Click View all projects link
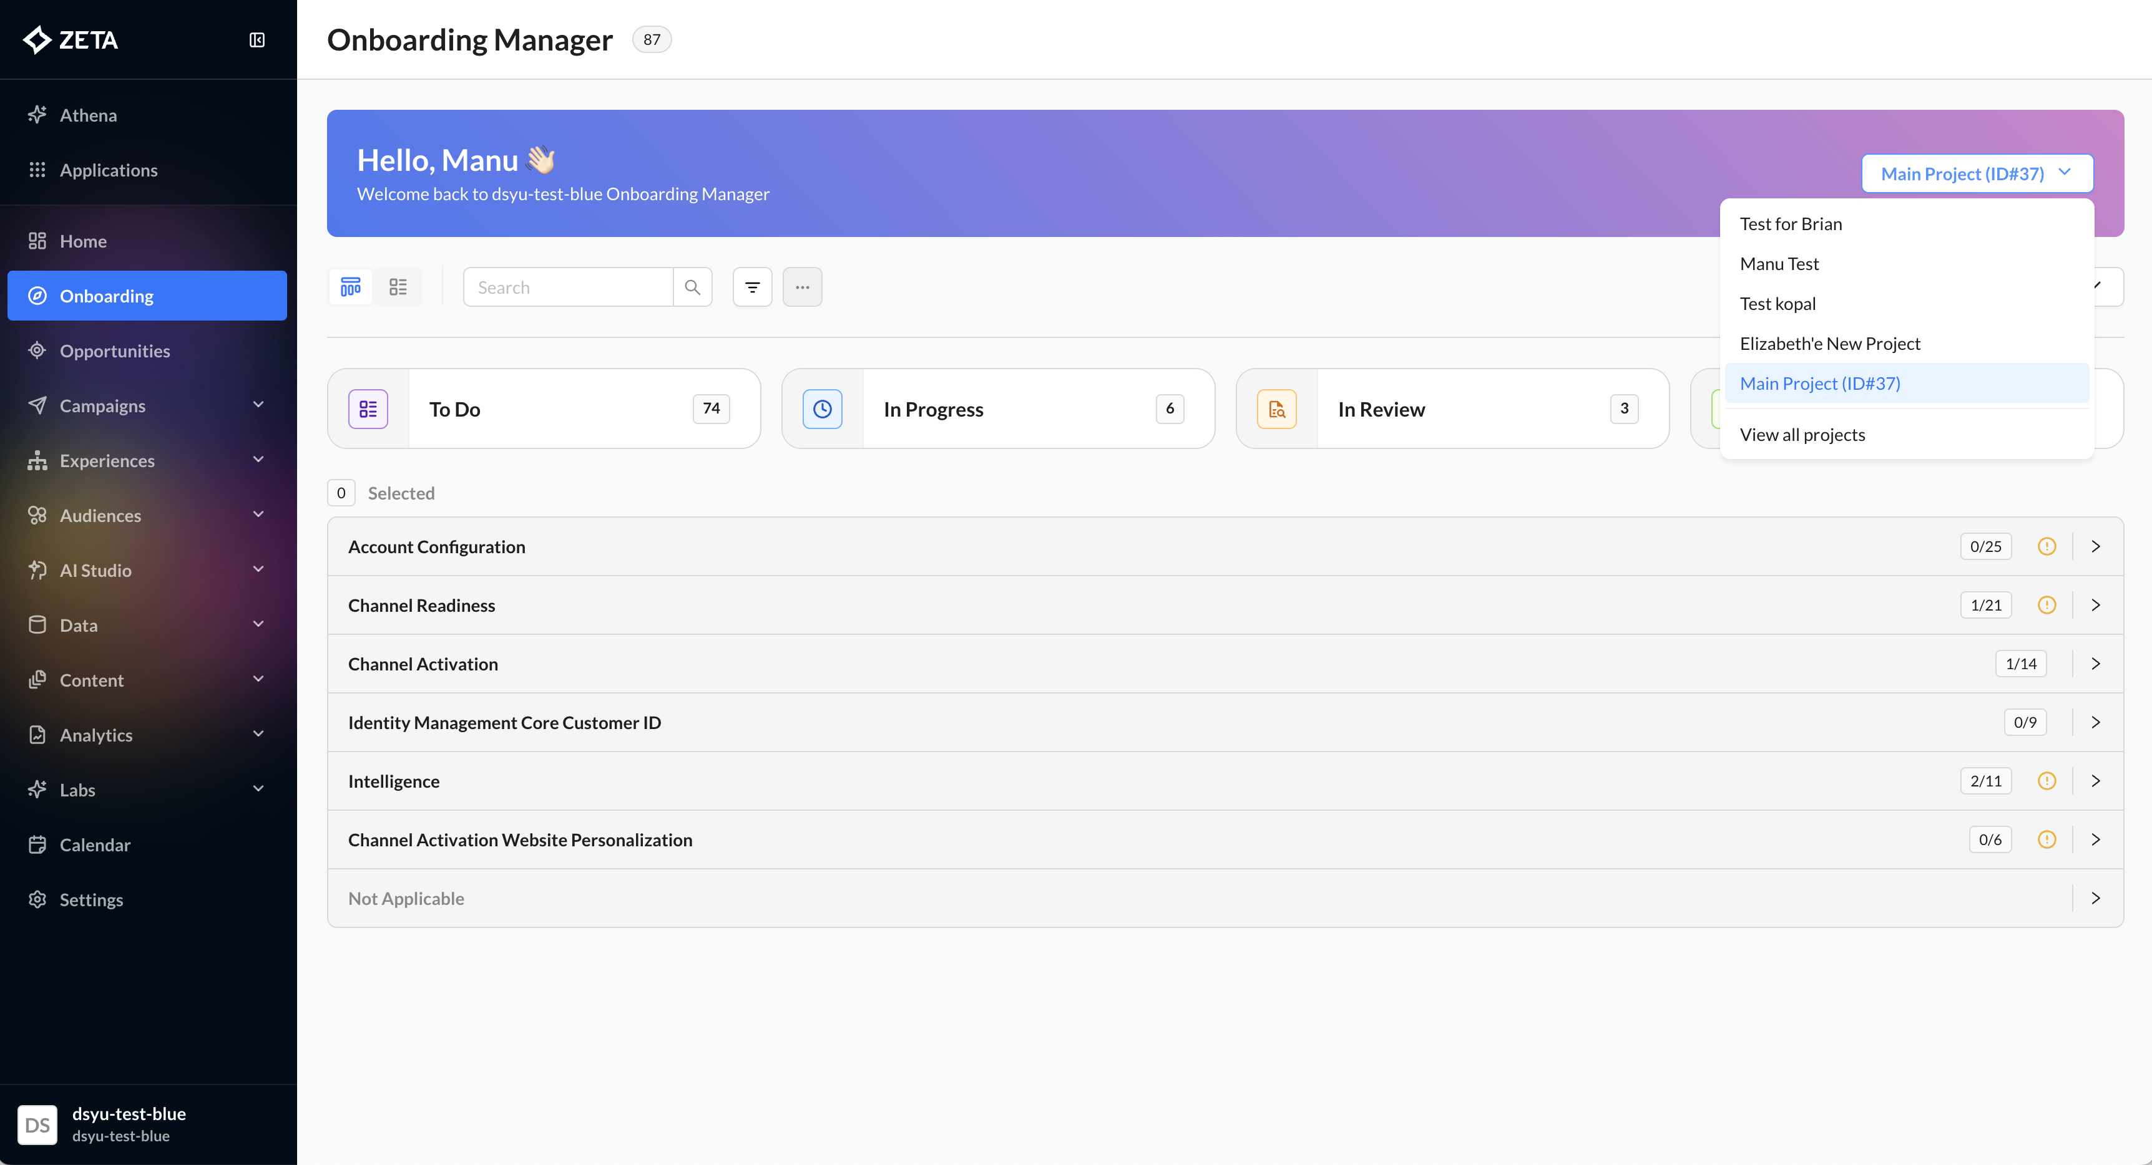Viewport: 2152px width, 1165px height. (1802, 435)
